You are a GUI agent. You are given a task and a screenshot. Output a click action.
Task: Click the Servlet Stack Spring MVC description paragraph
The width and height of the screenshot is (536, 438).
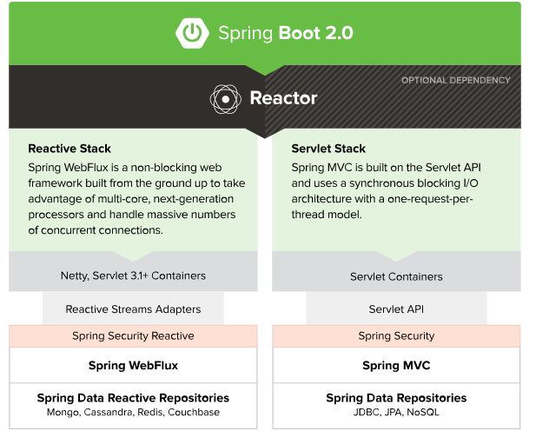pyautogui.click(x=393, y=190)
